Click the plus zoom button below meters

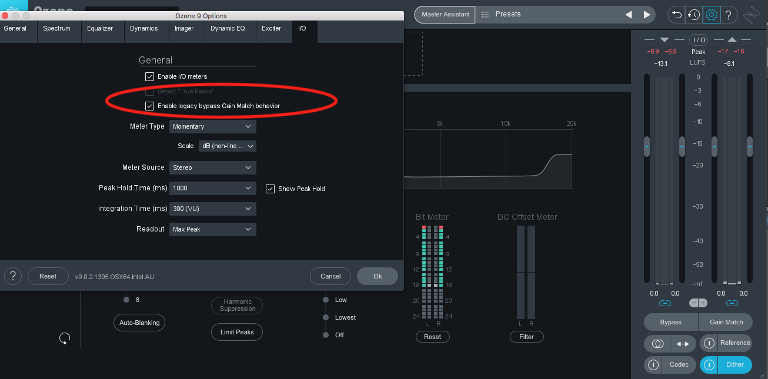tap(703, 303)
